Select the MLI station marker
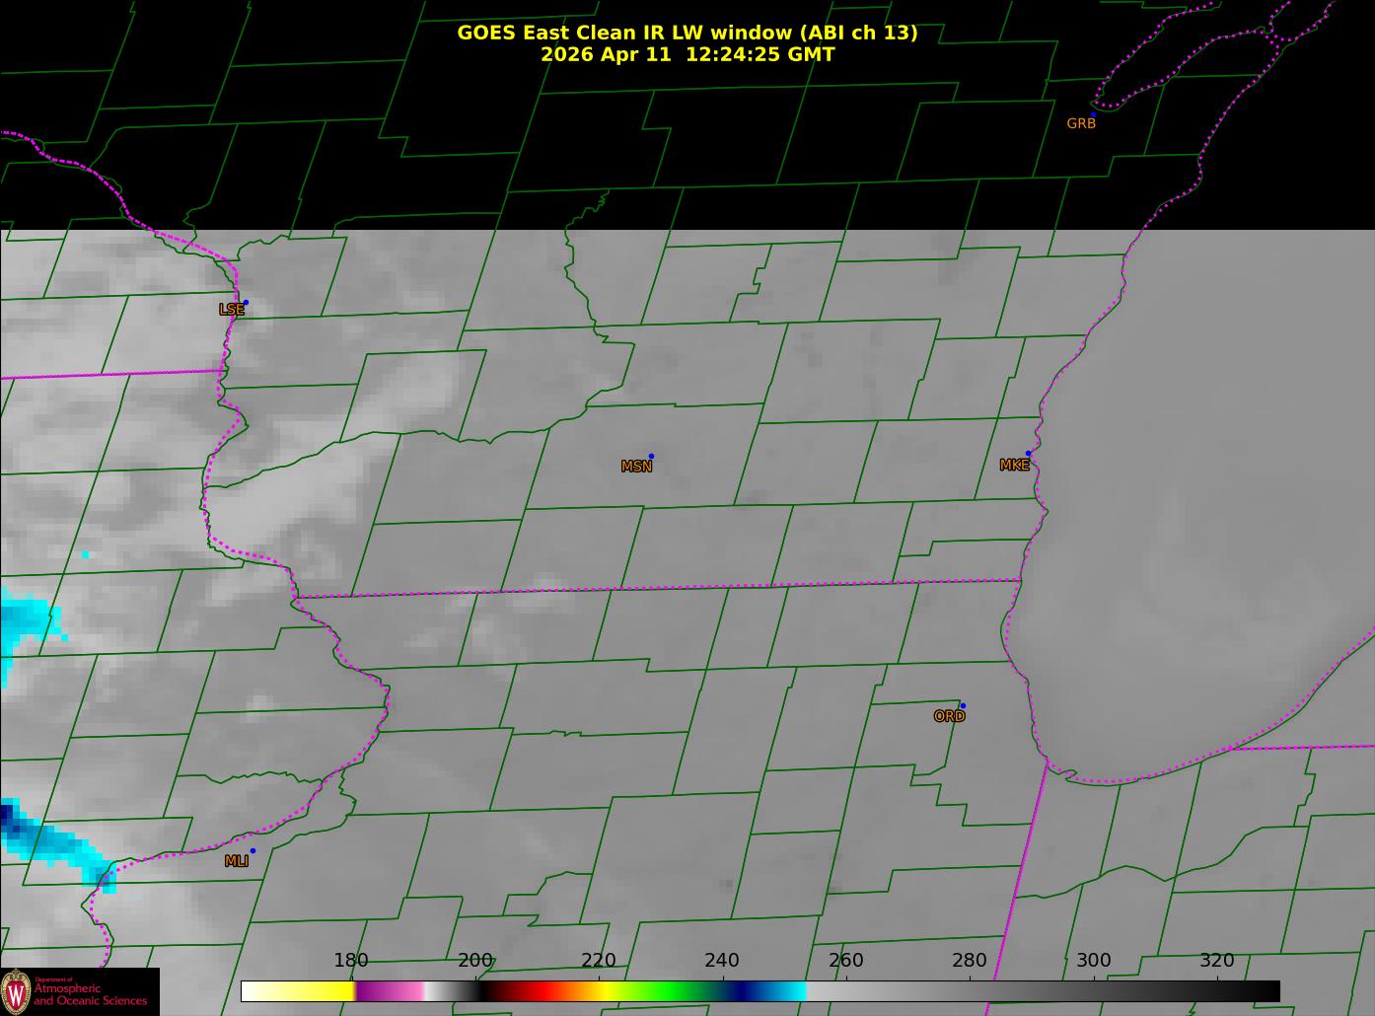 click(253, 851)
